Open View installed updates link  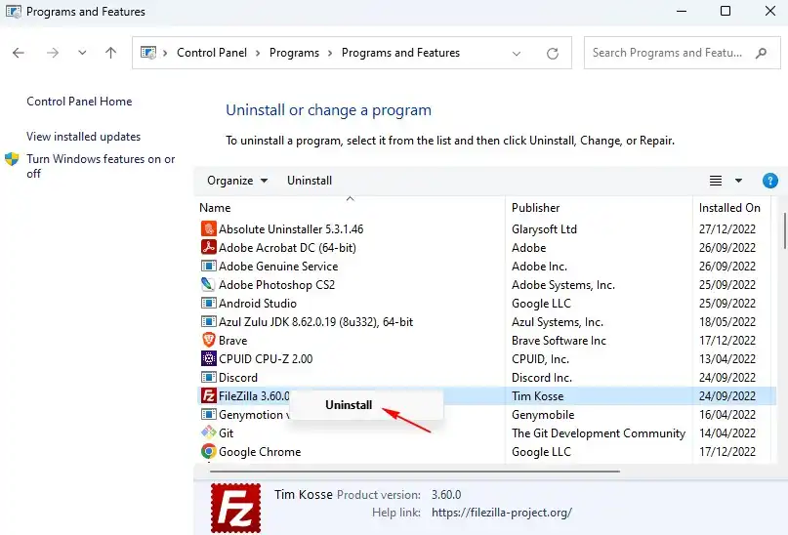pos(83,137)
